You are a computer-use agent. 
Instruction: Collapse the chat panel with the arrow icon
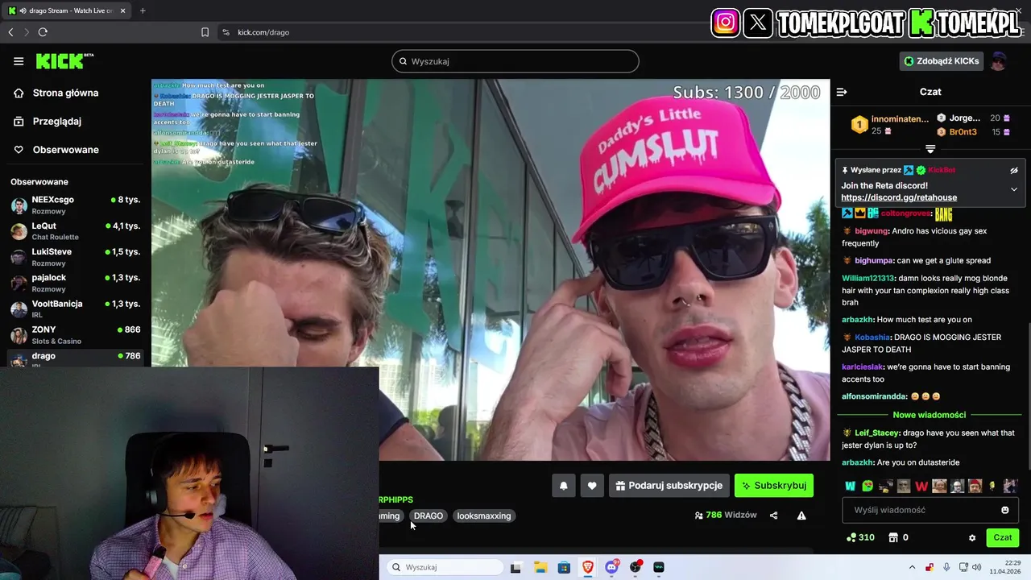tap(842, 92)
